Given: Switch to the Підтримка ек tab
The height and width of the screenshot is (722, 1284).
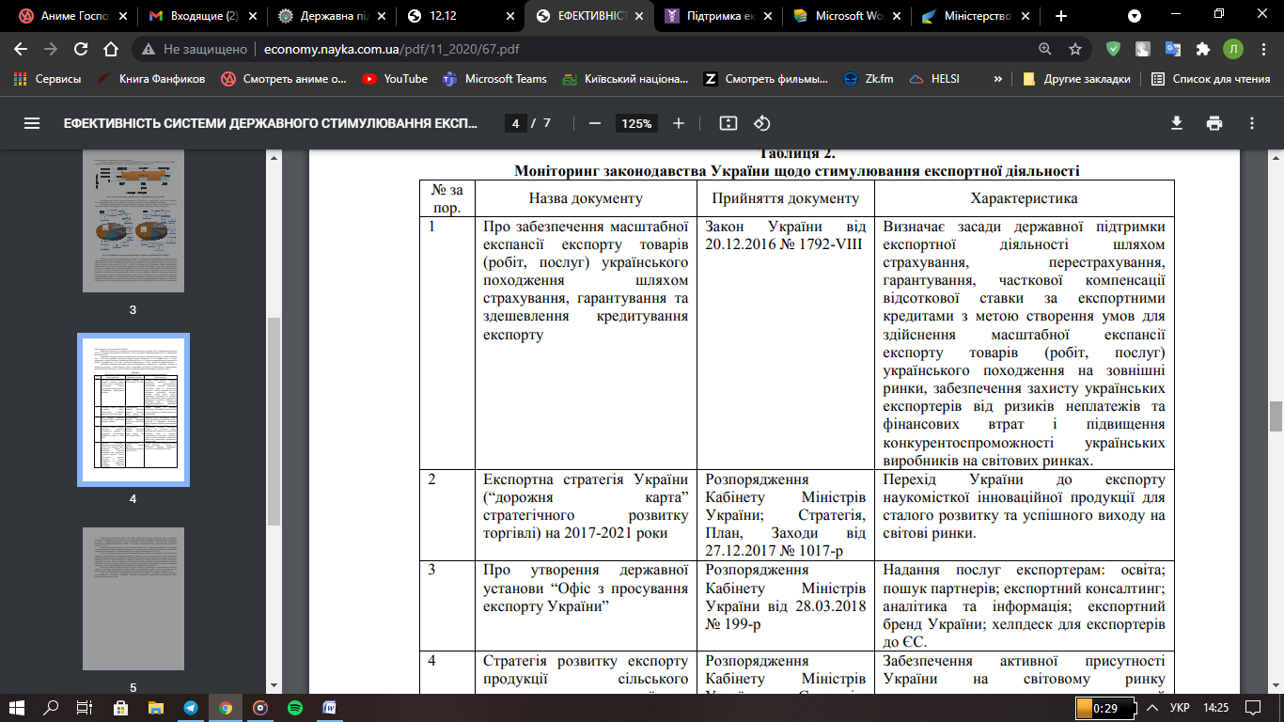Looking at the screenshot, I should (x=718, y=16).
